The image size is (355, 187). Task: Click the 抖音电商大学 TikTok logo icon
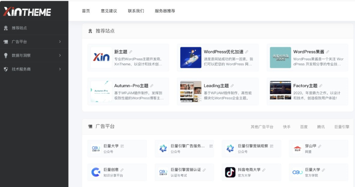(x=230, y=173)
